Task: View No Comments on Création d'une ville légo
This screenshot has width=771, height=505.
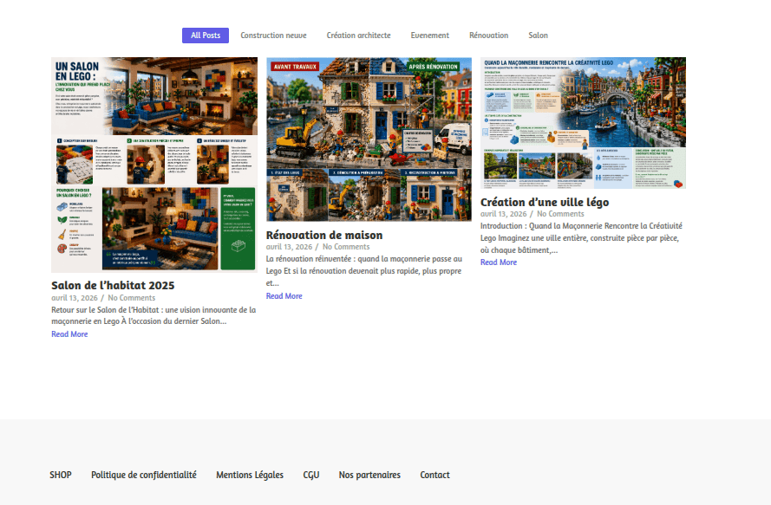Action: click(560, 214)
